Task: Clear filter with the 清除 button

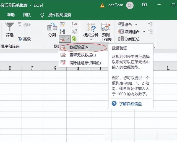Action: (24, 25)
